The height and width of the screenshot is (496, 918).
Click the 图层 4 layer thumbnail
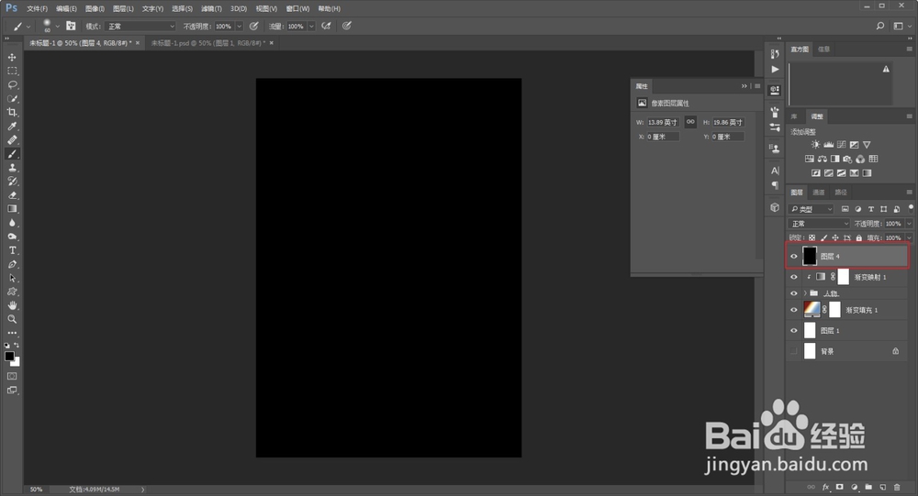click(810, 256)
